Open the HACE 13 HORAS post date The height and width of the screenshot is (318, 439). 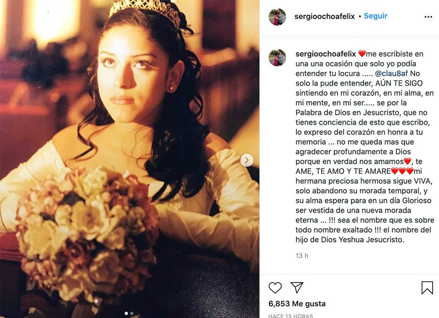pos(291,316)
